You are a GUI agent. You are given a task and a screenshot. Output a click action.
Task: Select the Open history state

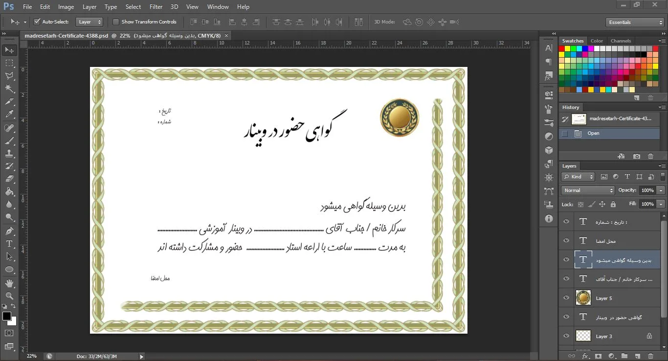pos(609,133)
